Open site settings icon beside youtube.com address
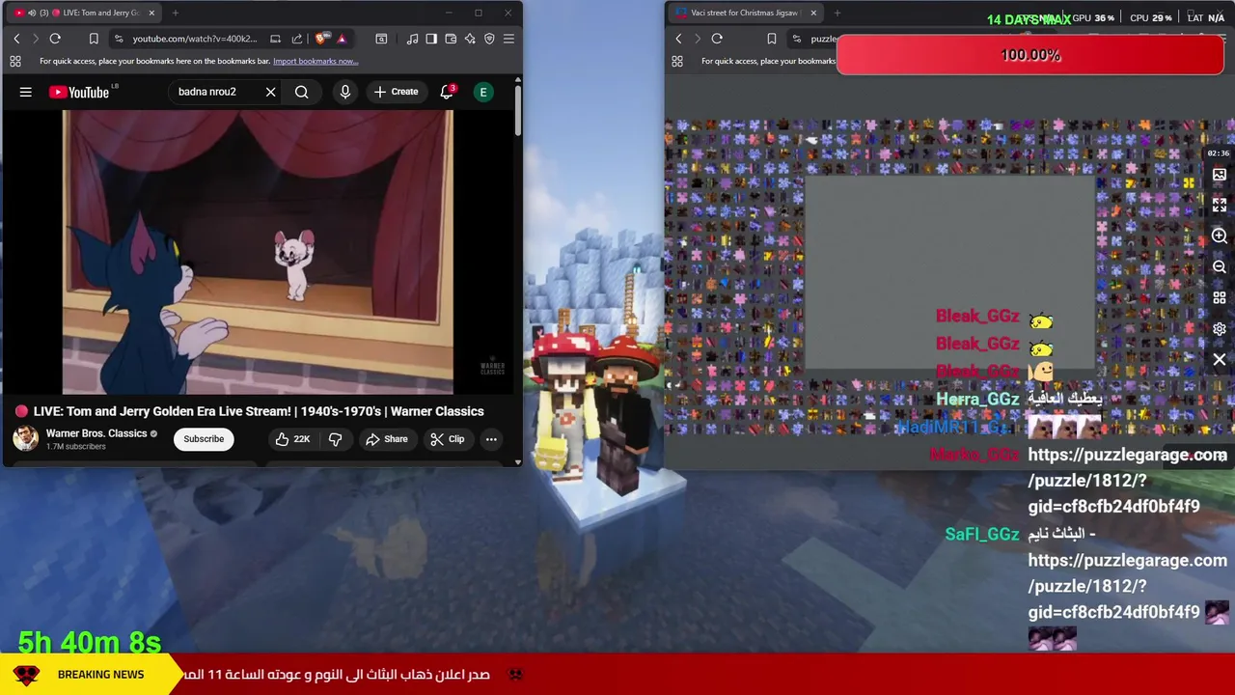The image size is (1235, 695). [x=118, y=39]
